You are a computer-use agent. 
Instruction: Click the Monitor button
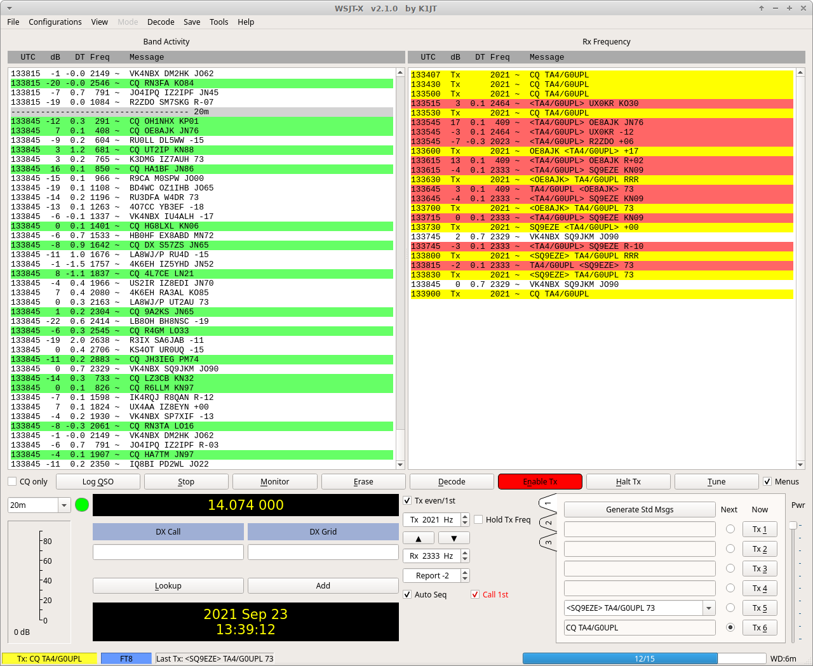pos(274,481)
